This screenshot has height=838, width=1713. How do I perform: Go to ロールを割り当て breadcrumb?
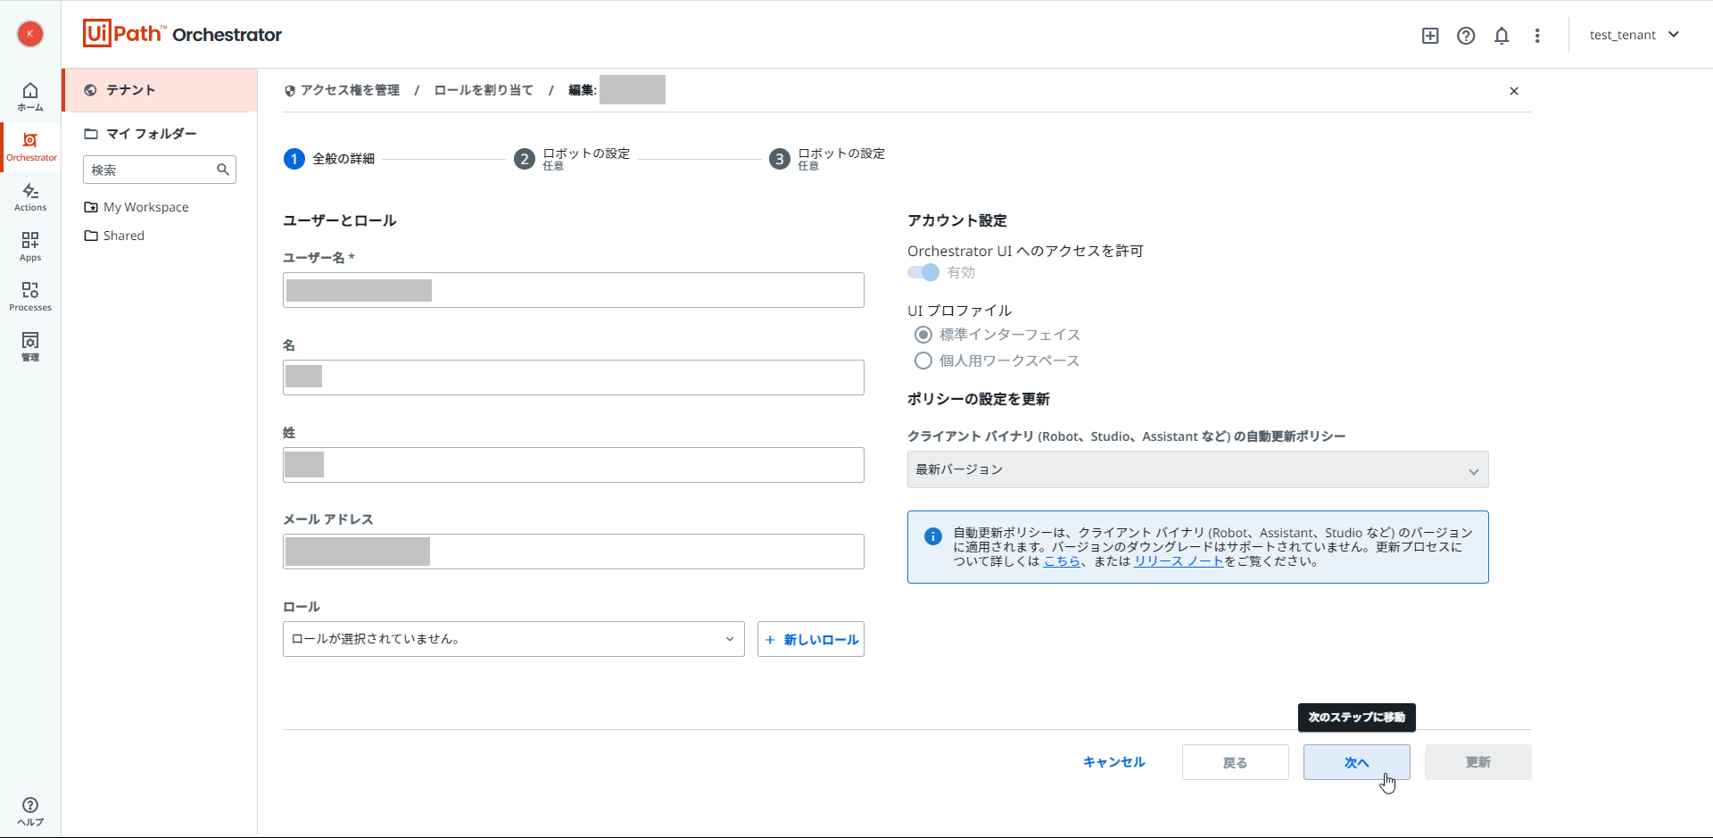click(x=484, y=90)
